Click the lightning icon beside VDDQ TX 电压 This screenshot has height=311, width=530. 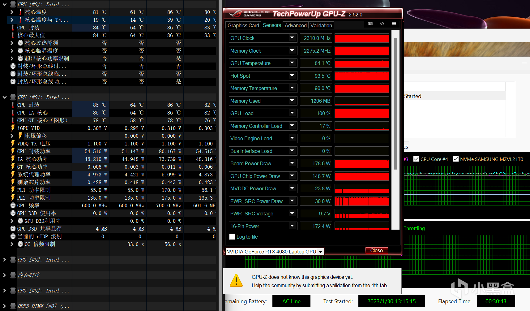pos(13,144)
